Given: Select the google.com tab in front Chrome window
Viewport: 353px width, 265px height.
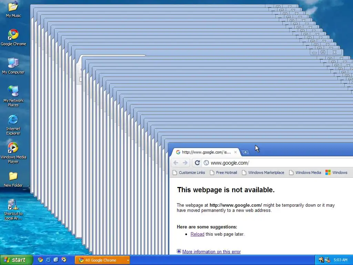Looking at the screenshot, I should 205,152.
